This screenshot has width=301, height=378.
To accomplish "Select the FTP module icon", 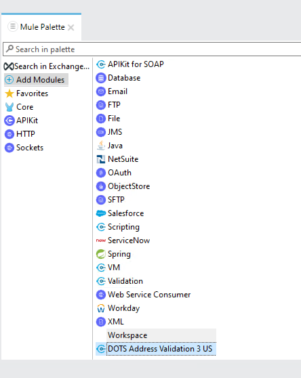I will tap(101, 105).
